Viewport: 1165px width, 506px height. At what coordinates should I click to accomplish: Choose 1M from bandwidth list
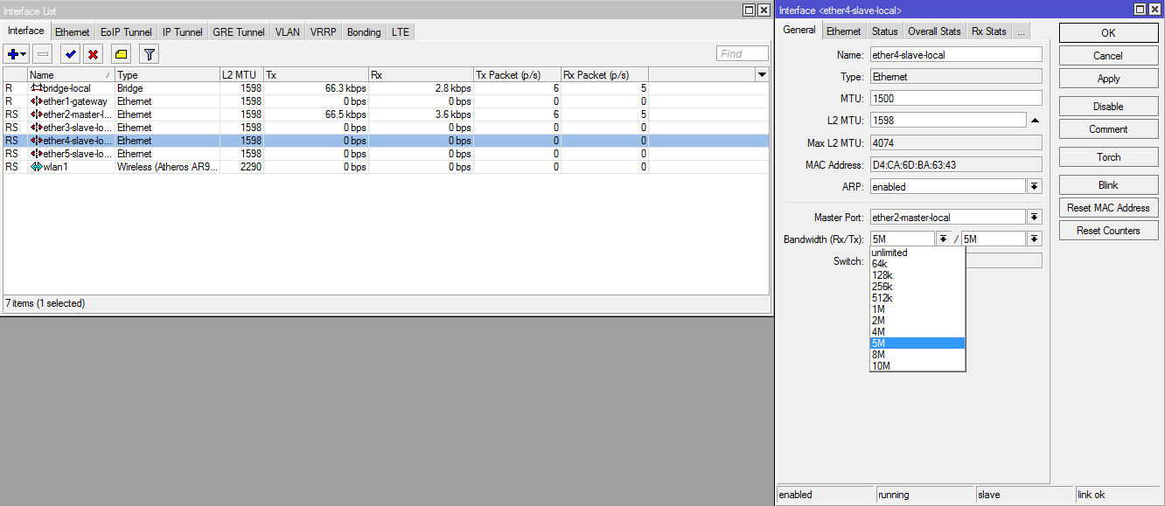917,309
